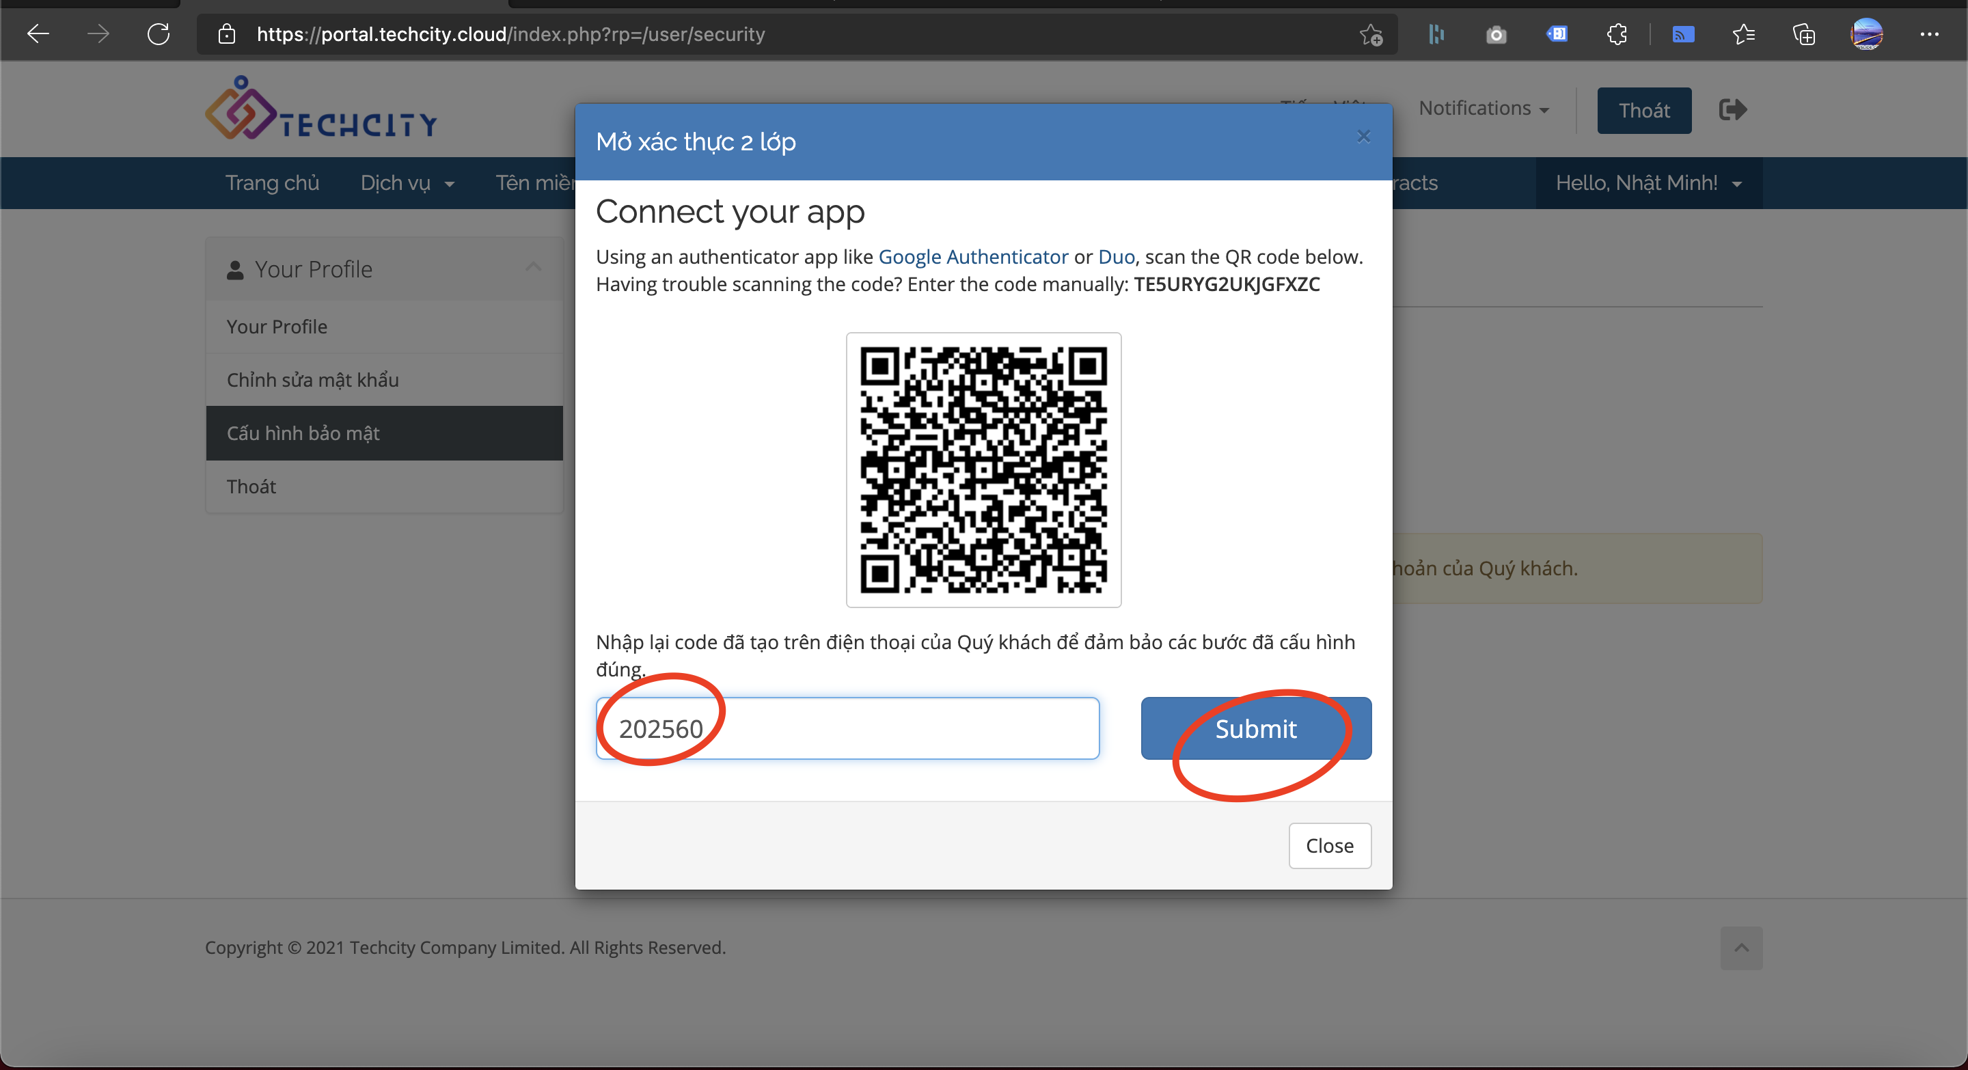Click the copyright text in the footer
The width and height of the screenshot is (1968, 1070).
(465, 947)
